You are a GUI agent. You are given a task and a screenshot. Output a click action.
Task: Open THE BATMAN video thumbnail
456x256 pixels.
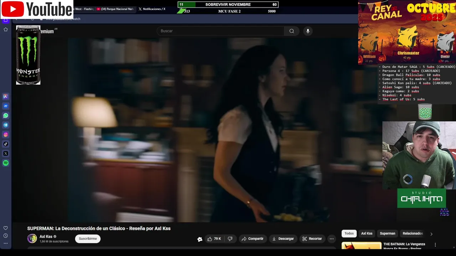point(361,245)
